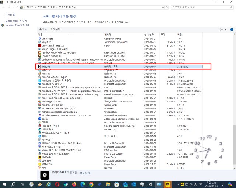The width and height of the screenshot is (236, 188).
Task: Sort by the 게시자 column header
Action: click(108, 35)
